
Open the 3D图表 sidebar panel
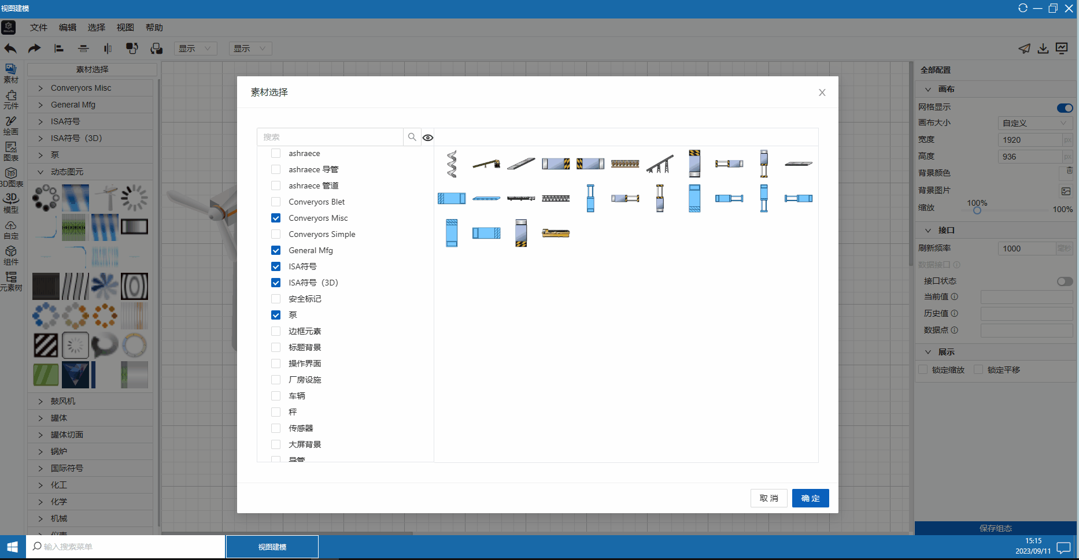click(x=11, y=177)
